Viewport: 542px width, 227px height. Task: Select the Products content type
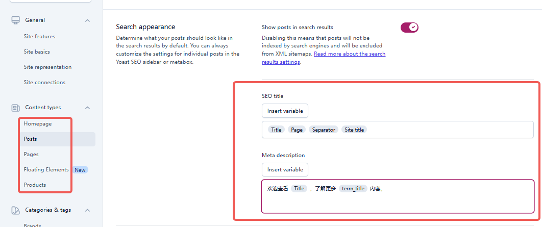[x=35, y=185]
